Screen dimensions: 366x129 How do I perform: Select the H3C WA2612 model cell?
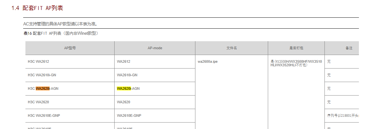click(70, 61)
